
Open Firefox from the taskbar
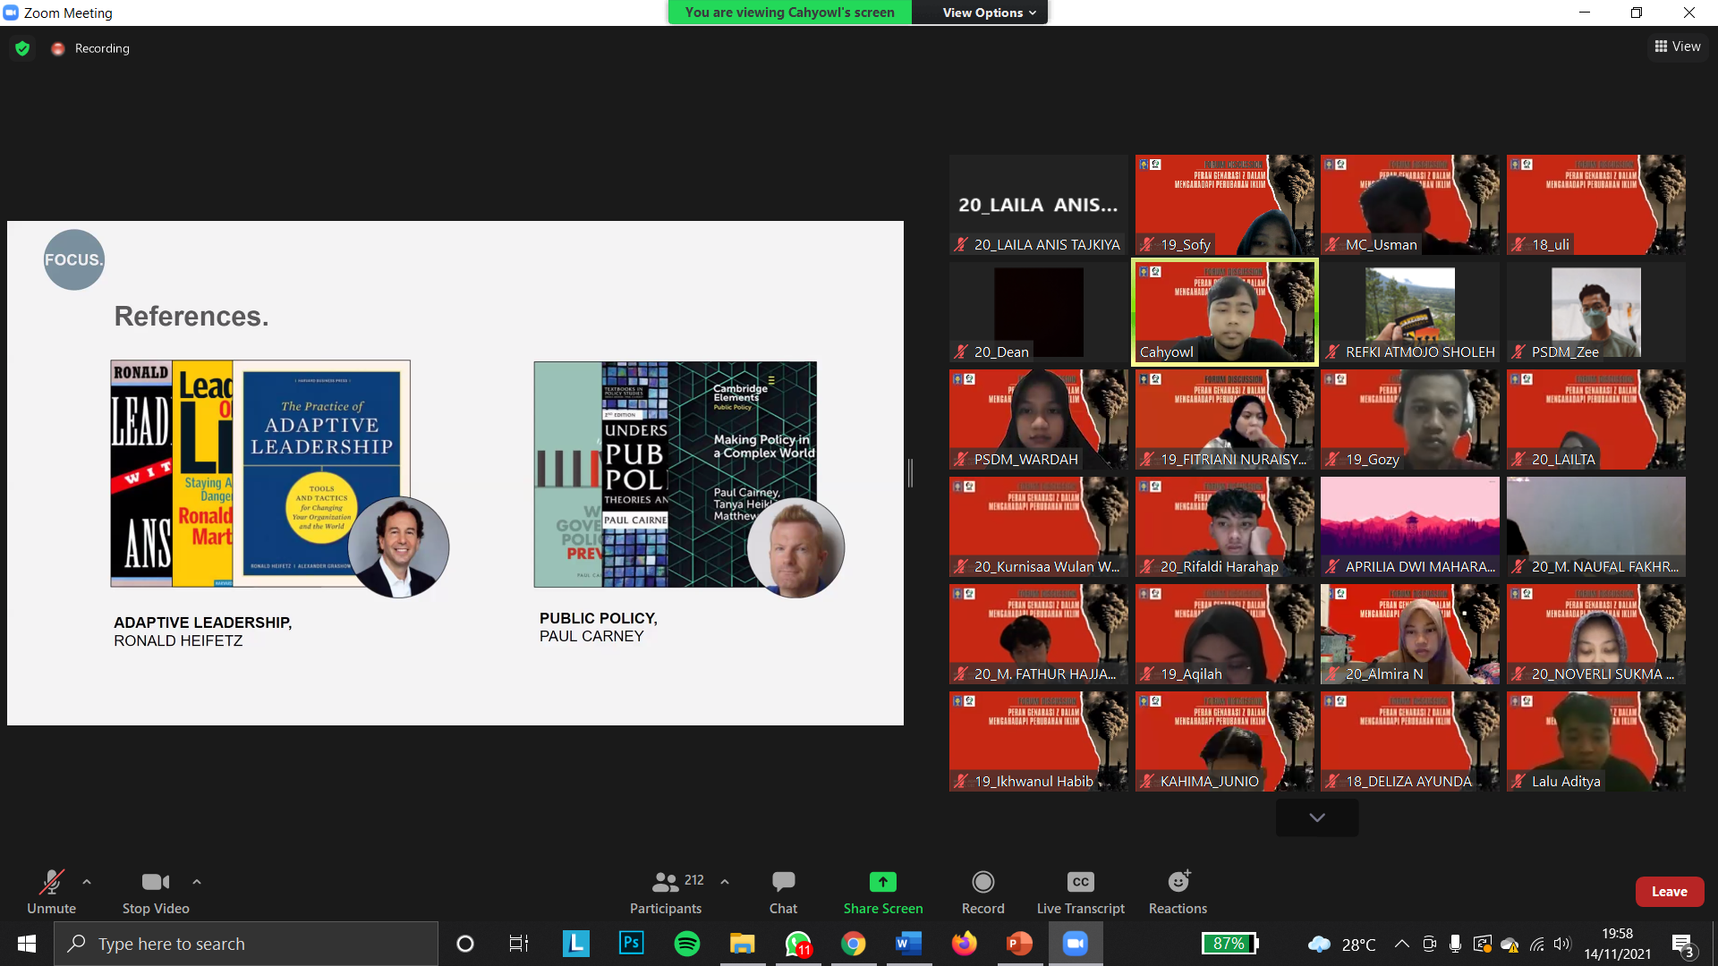[x=965, y=944]
